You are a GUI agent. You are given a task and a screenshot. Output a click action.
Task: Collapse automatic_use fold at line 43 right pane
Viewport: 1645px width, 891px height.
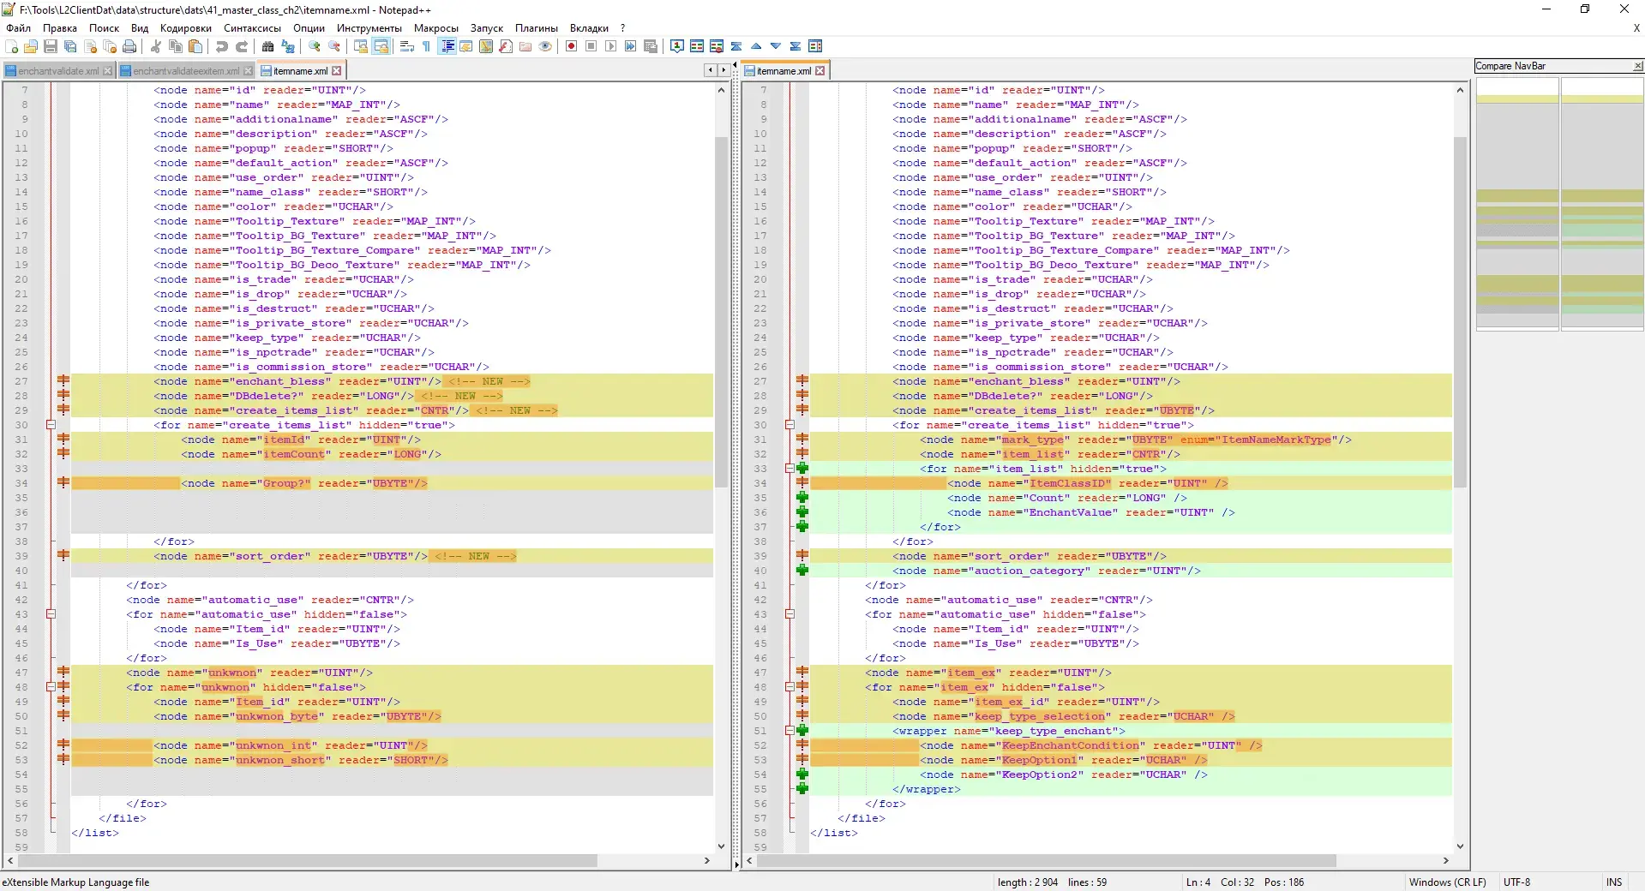click(x=789, y=614)
